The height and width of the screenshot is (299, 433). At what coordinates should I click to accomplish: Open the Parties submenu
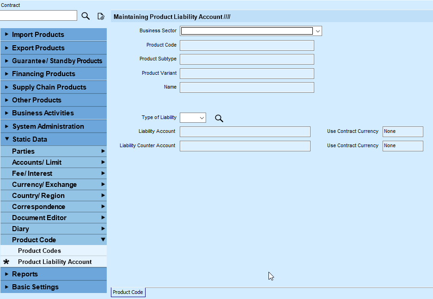[x=54, y=151]
